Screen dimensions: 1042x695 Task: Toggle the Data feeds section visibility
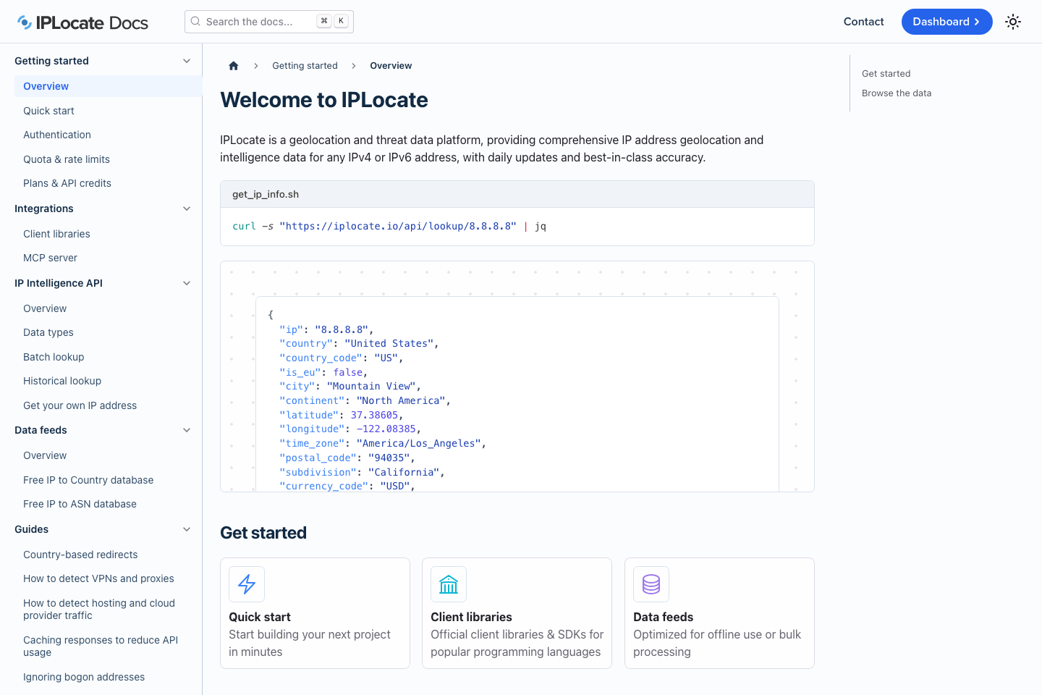[187, 430]
